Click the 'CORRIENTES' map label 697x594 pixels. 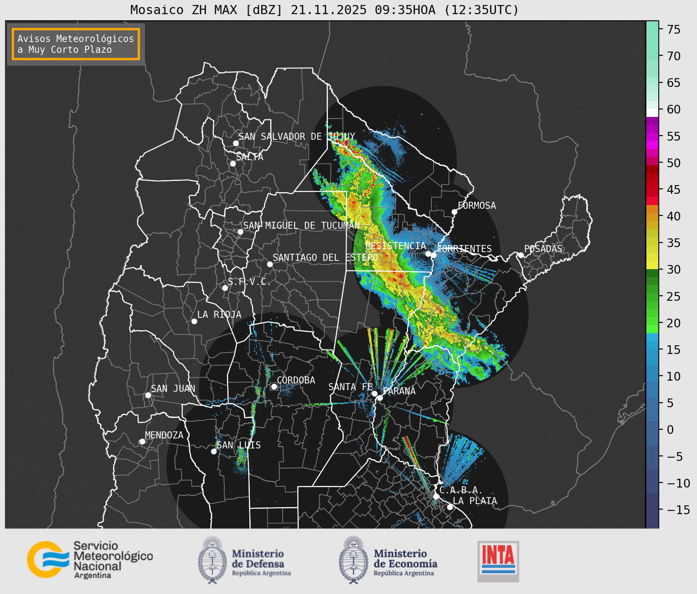(x=465, y=249)
